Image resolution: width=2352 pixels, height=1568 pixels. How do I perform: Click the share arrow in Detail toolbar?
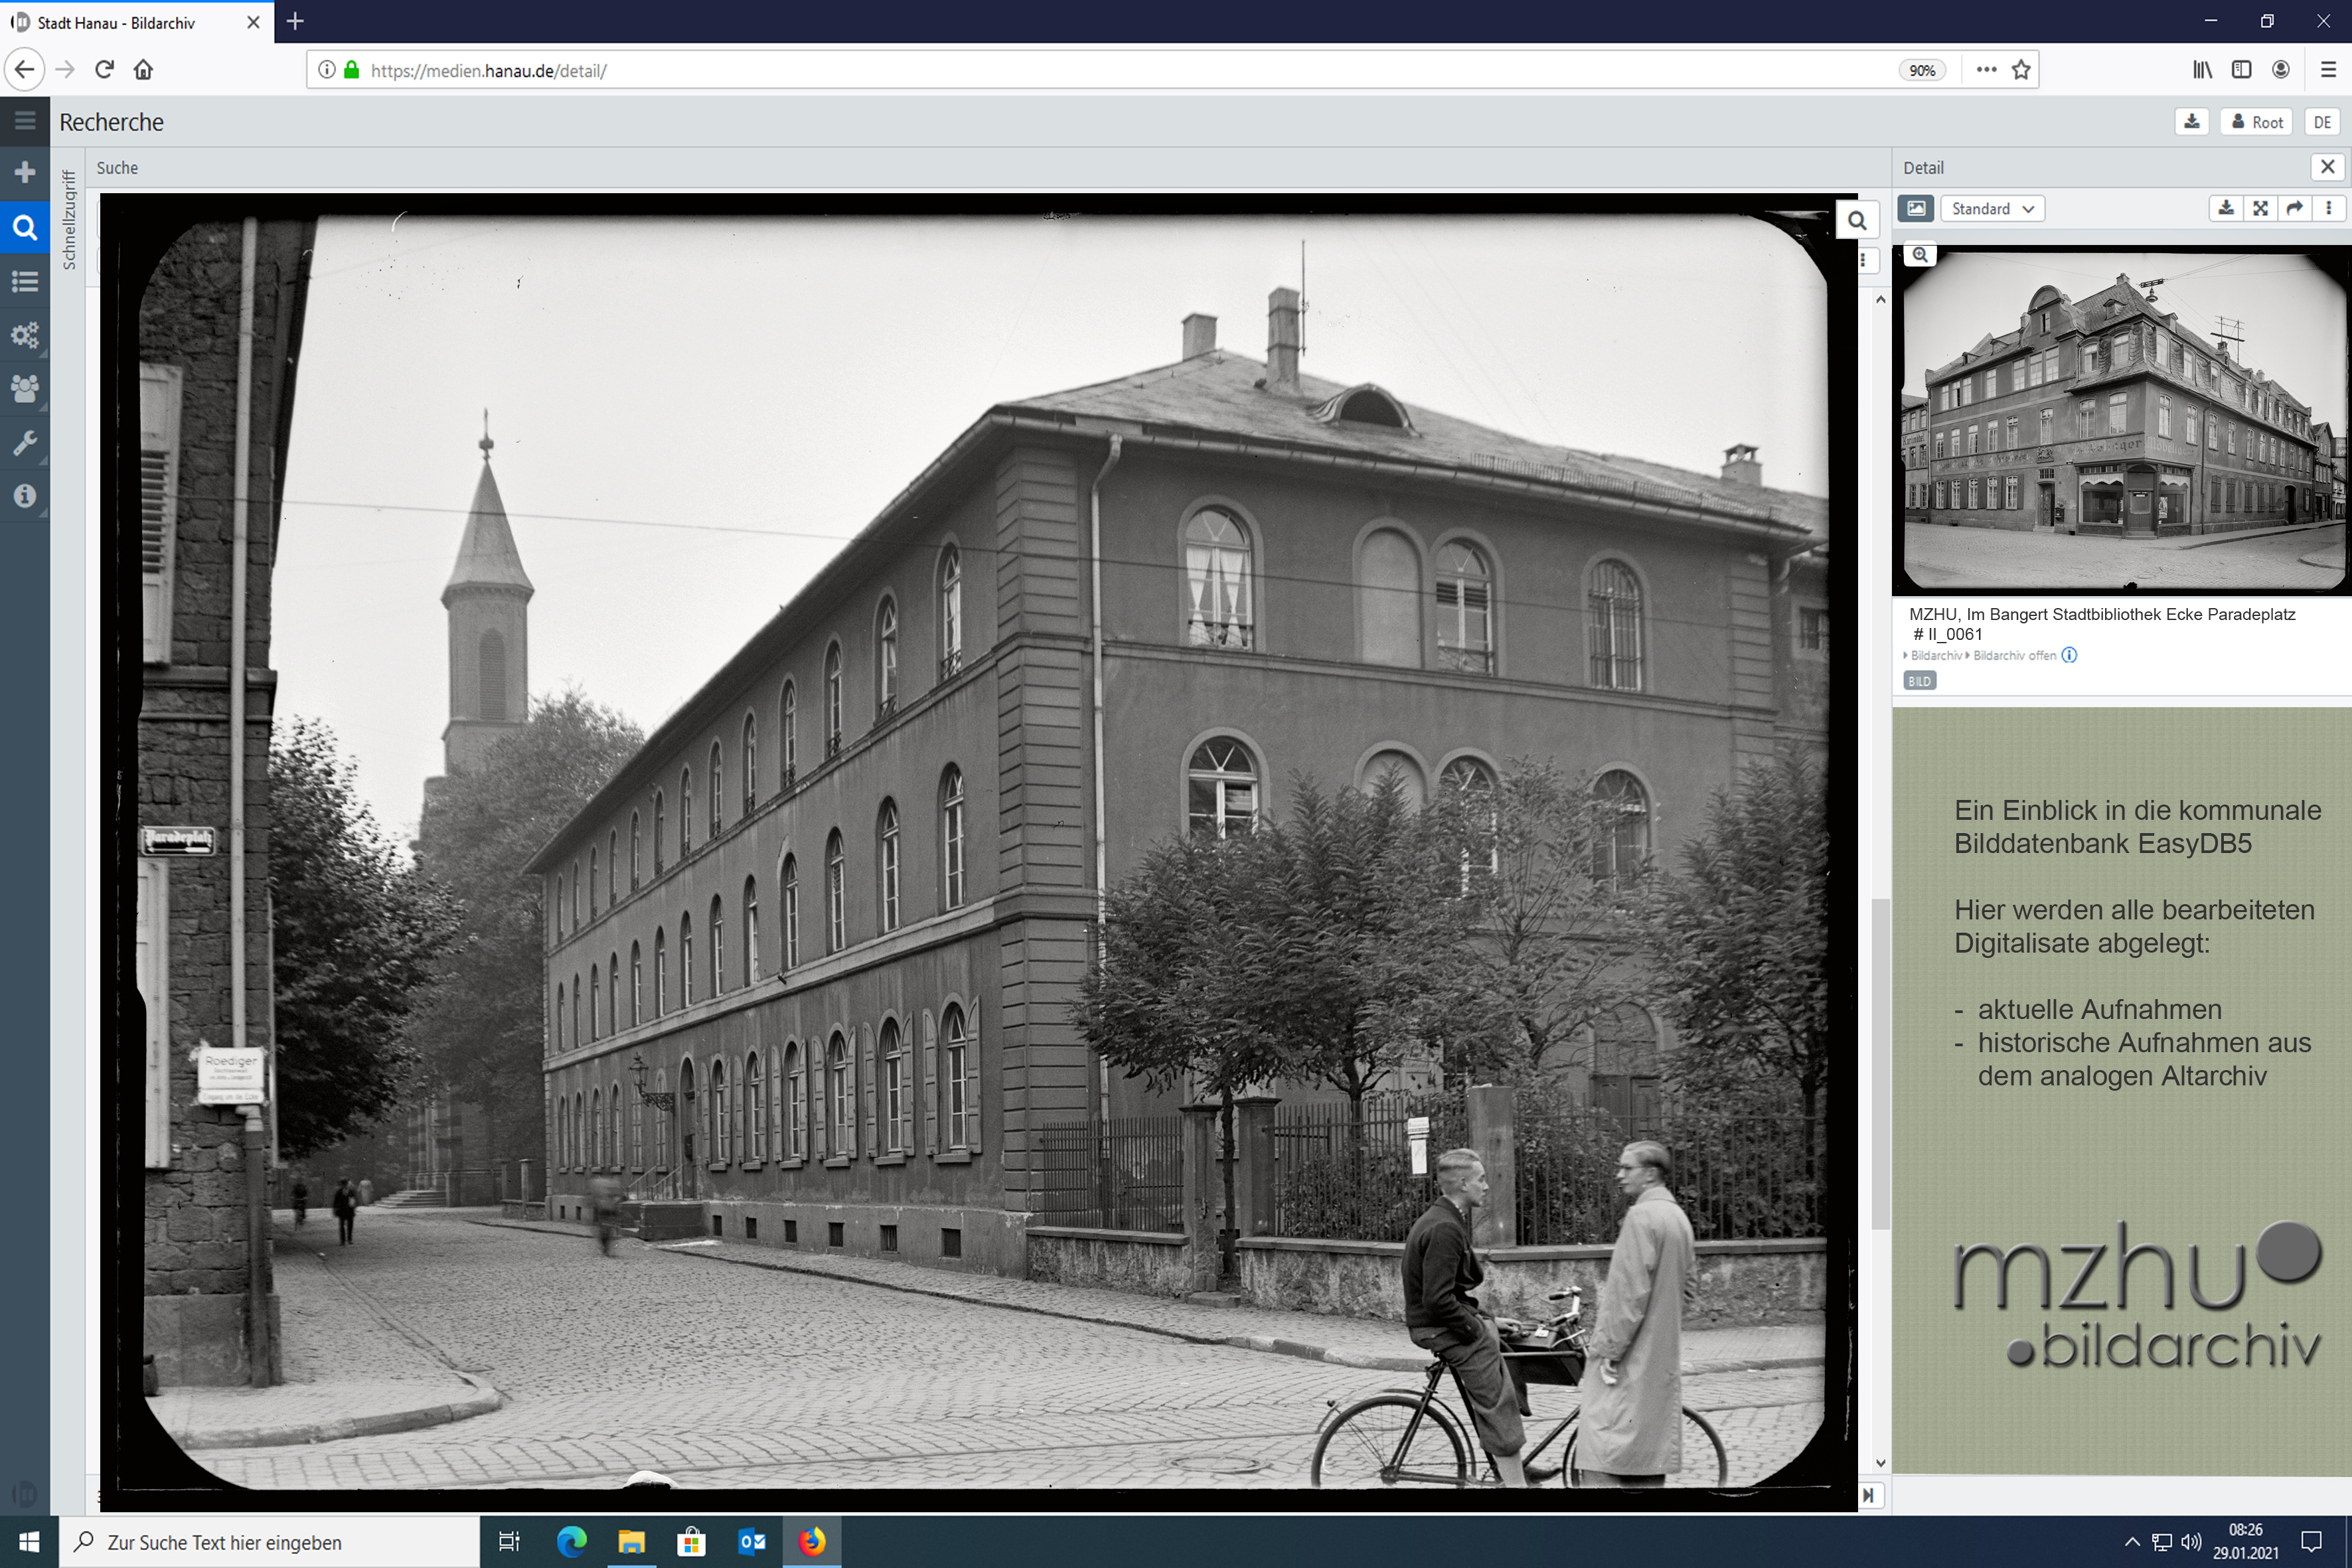pos(2295,208)
